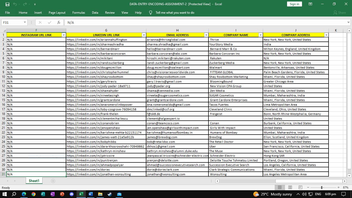Image resolution: width=352 pixels, height=198 pixels.
Task: Click the zoom out minus button
Action: (308, 187)
